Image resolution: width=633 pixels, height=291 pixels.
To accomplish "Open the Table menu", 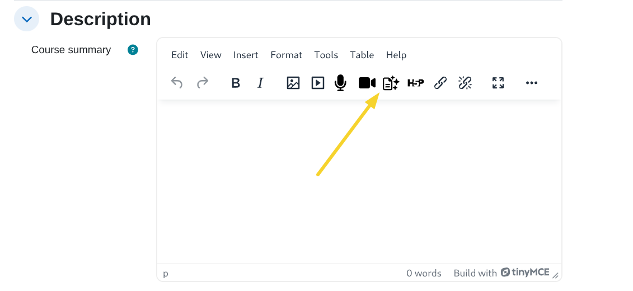I will [x=362, y=55].
